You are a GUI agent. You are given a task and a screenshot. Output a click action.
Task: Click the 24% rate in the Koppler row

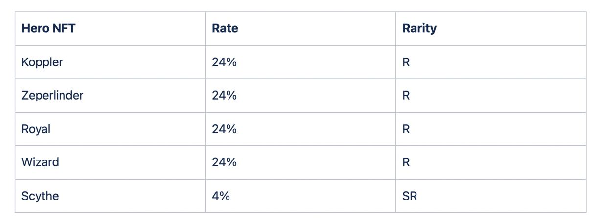(x=224, y=62)
